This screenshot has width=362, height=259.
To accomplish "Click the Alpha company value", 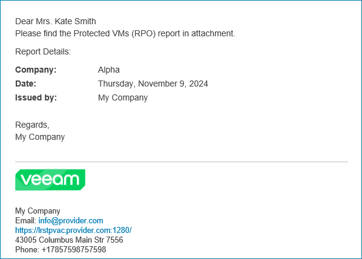I will click(x=109, y=70).
